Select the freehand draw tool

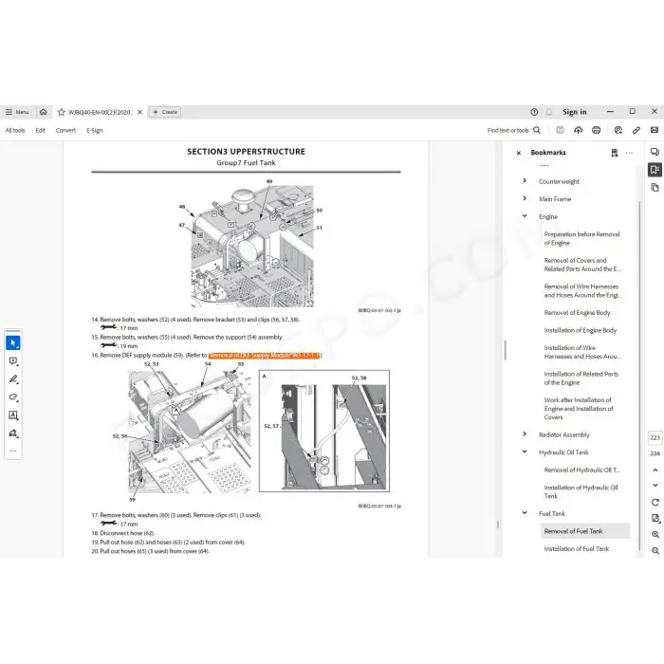(13, 397)
